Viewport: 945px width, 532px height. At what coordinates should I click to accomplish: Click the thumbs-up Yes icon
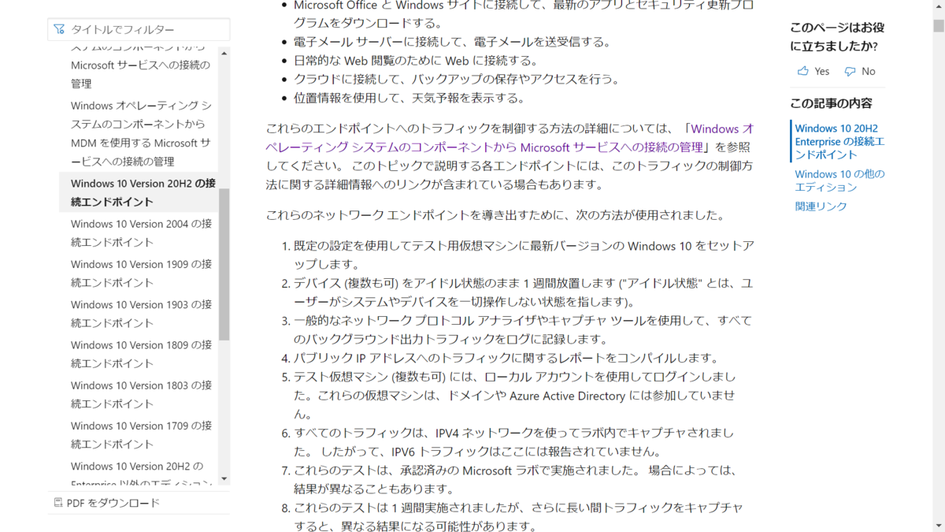(x=802, y=71)
